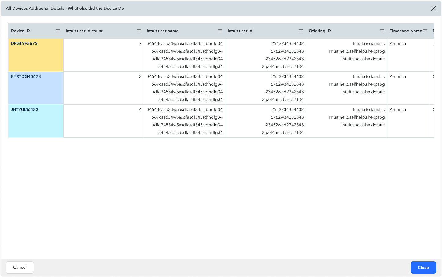The image size is (442, 277).
Task: Click Intuit.cio.iam.ius in the KYRTDG45673 row
Action: [x=369, y=77]
